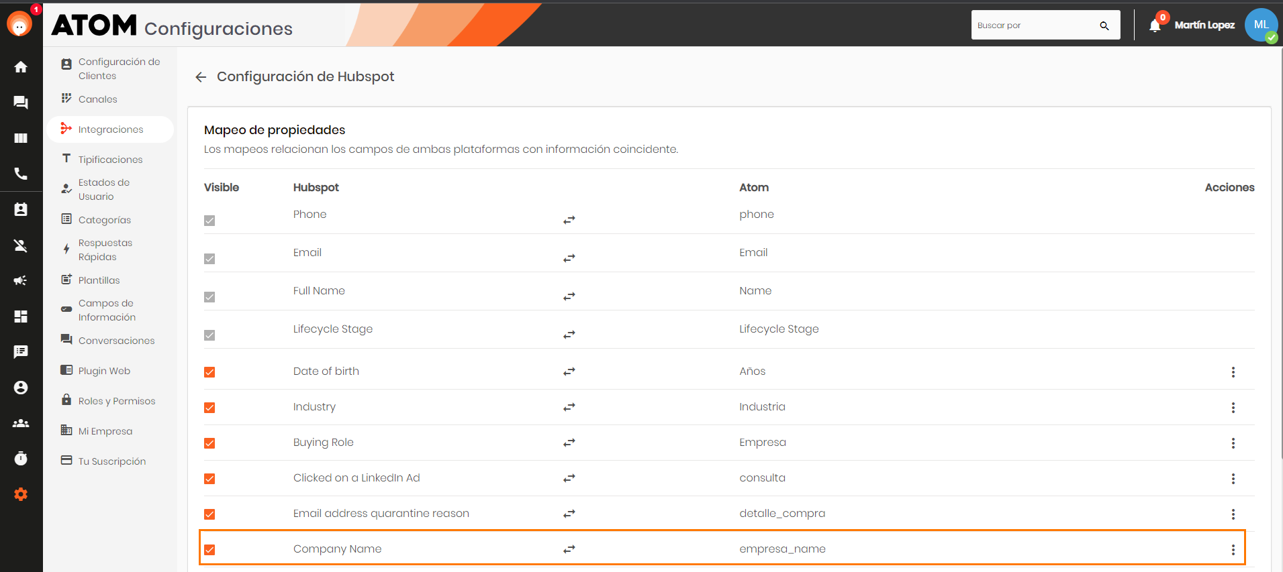Toggle Visible checkbox for Lifecycle Stage

[x=209, y=335]
